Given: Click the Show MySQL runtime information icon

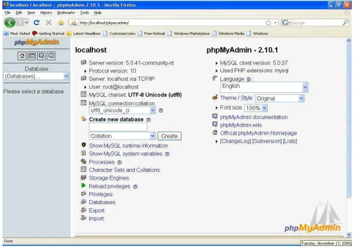Looking at the screenshot, I should (83, 145).
